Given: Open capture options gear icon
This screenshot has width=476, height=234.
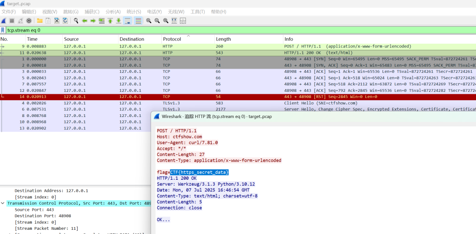Looking at the screenshot, I should coord(29,21).
